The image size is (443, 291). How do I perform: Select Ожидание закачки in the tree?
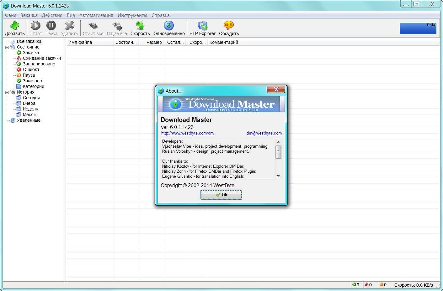pyautogui.click(x=42, y=58)
